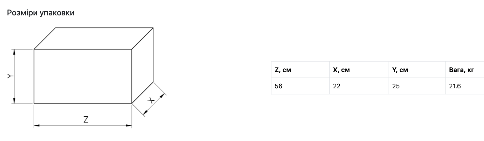
Task: Click the Y dimension label on the diagram
Action: tap(10, 76)
